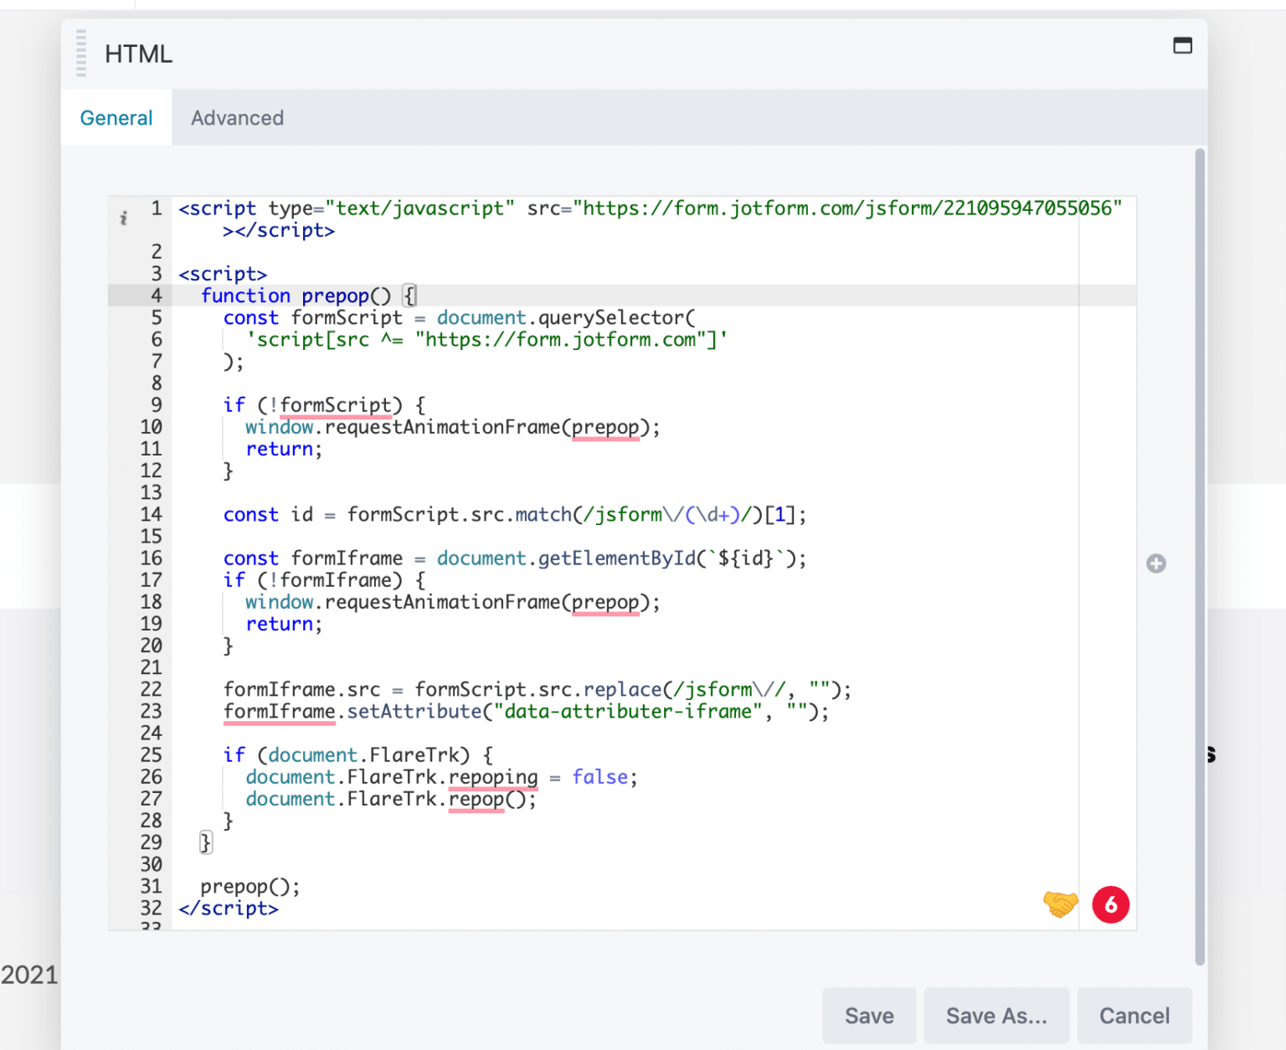The width and height of the screenshot is (1286, 1050).
Task: Maximize the HTML settings panel
Action: coord(1182,45)
